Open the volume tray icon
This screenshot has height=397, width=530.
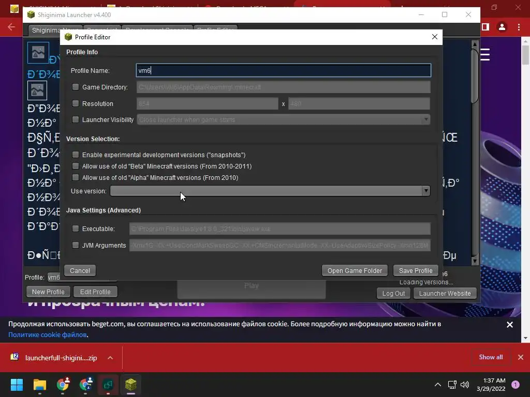(465, 384)
